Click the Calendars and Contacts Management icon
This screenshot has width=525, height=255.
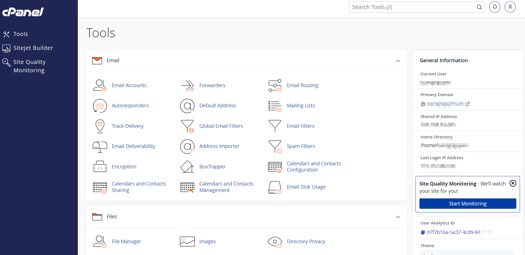coord(187,187)
